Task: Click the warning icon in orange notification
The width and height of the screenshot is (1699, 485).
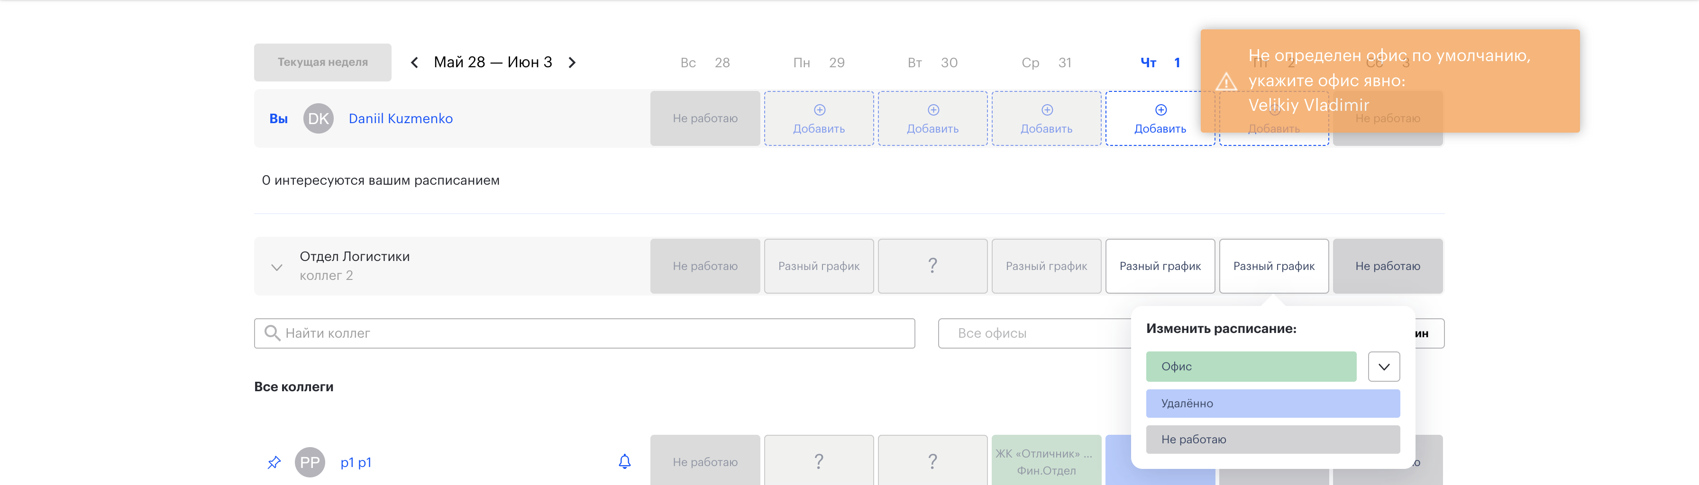Action: click(x=1226, y=81)
